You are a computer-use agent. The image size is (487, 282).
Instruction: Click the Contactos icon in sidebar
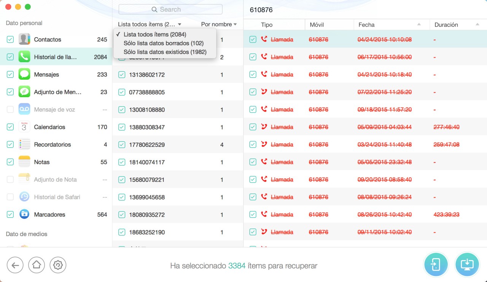[x=24, y=39]
